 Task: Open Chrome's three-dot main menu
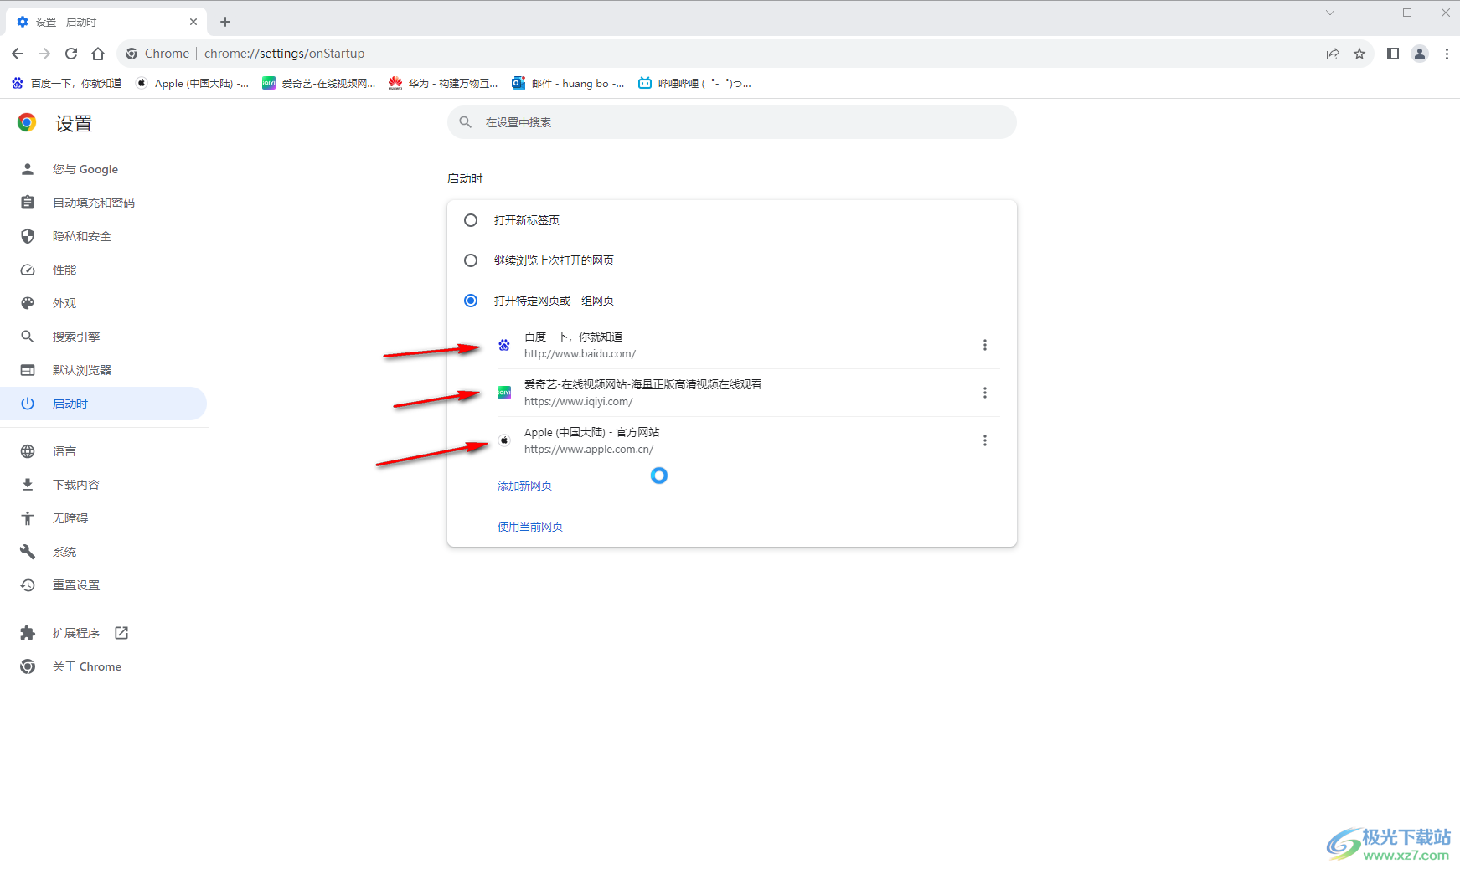click(x=1447, y=54)
